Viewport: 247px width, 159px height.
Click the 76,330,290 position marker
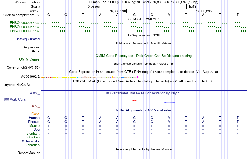coord(118,11)
